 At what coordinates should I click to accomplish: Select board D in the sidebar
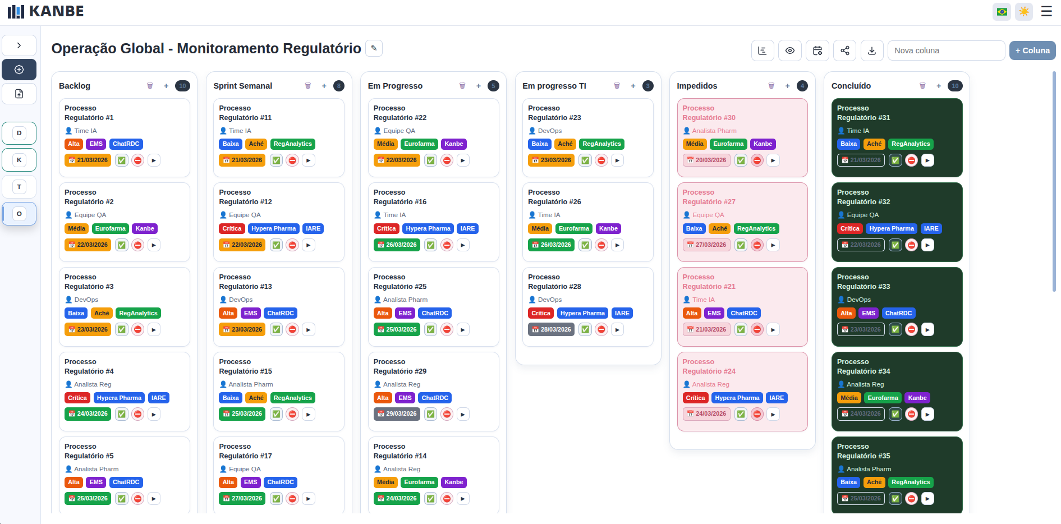(19, 133)
